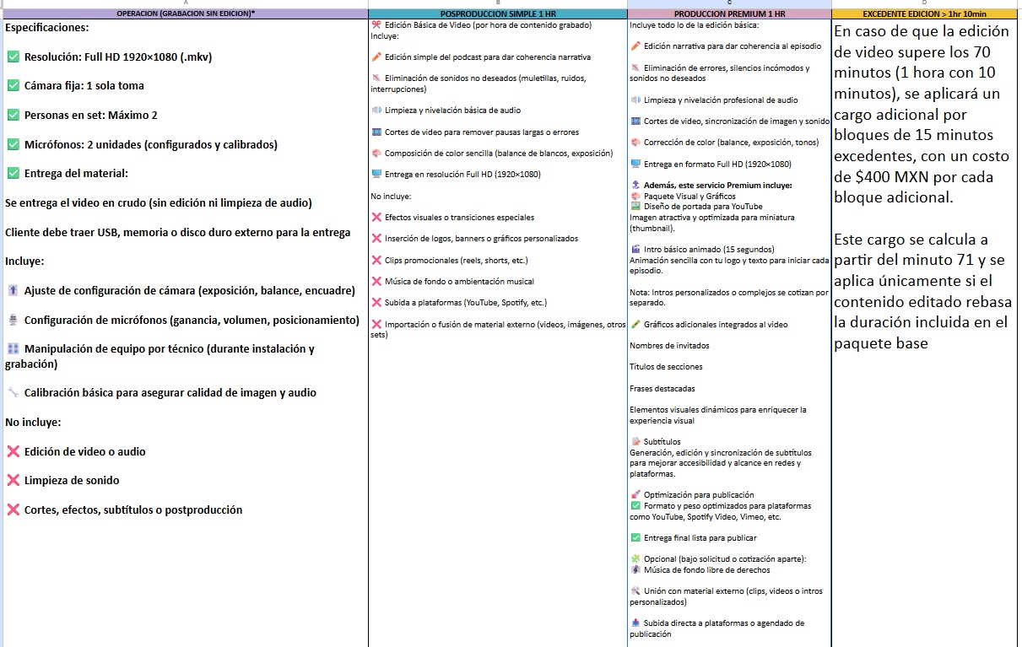Screen dimensions: 1022x647
Task: Click the red X beside Limpieza de sonido
Action: 13,481
